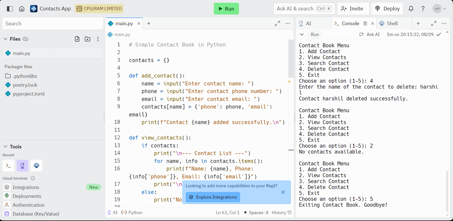Viewport: 453px width, 221px height.
Task: Clear console with trash icon
Action: 365,23
